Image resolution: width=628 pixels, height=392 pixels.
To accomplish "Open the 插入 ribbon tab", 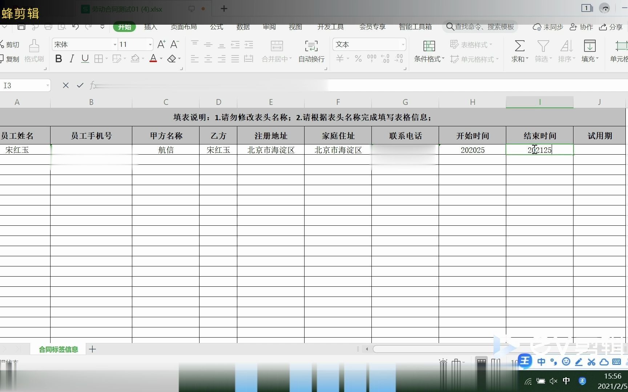I will (x=150, y=27).
